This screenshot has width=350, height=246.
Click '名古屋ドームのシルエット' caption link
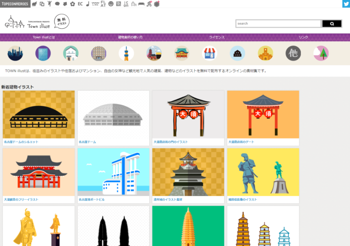(x=21, y=142)
